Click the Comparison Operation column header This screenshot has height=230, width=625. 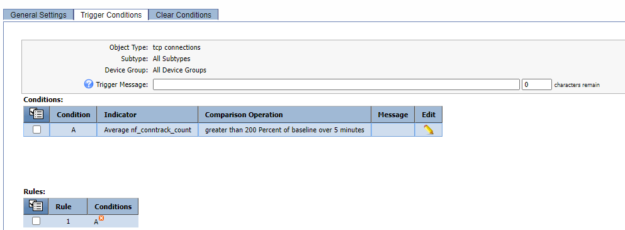click(x=284, y=115)
